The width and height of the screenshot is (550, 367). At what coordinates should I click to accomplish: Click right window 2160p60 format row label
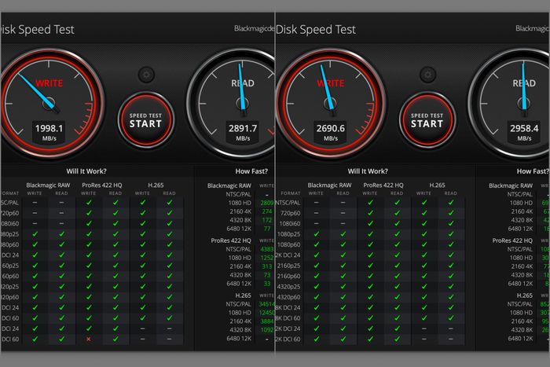click(x=289, y=276)
